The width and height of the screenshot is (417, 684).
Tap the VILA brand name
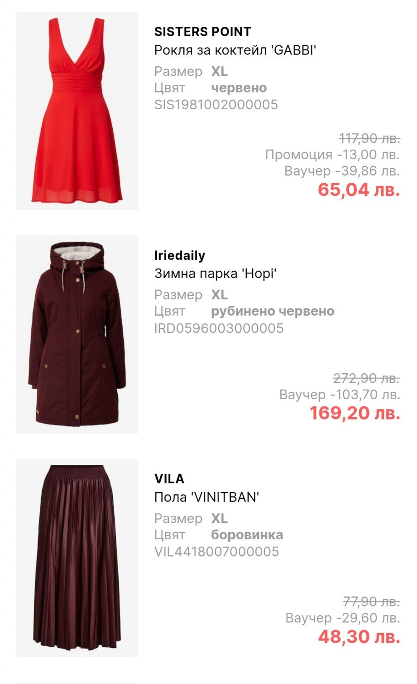pyautogui.click(x=169, y=479)
